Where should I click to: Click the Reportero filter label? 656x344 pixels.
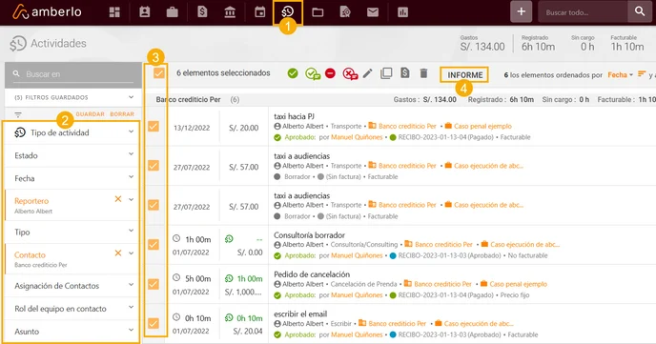pyautogui.click(x=31, y=201)
